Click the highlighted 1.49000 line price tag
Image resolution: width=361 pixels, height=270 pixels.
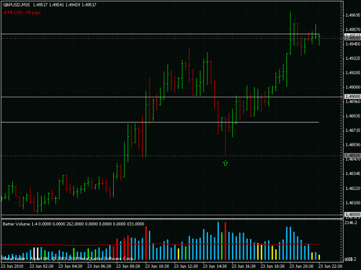[x=352, y=97]
